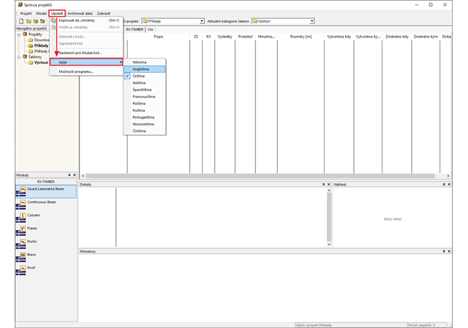
Task: Close the Detaily panel
Action: (x=329, y=184)
